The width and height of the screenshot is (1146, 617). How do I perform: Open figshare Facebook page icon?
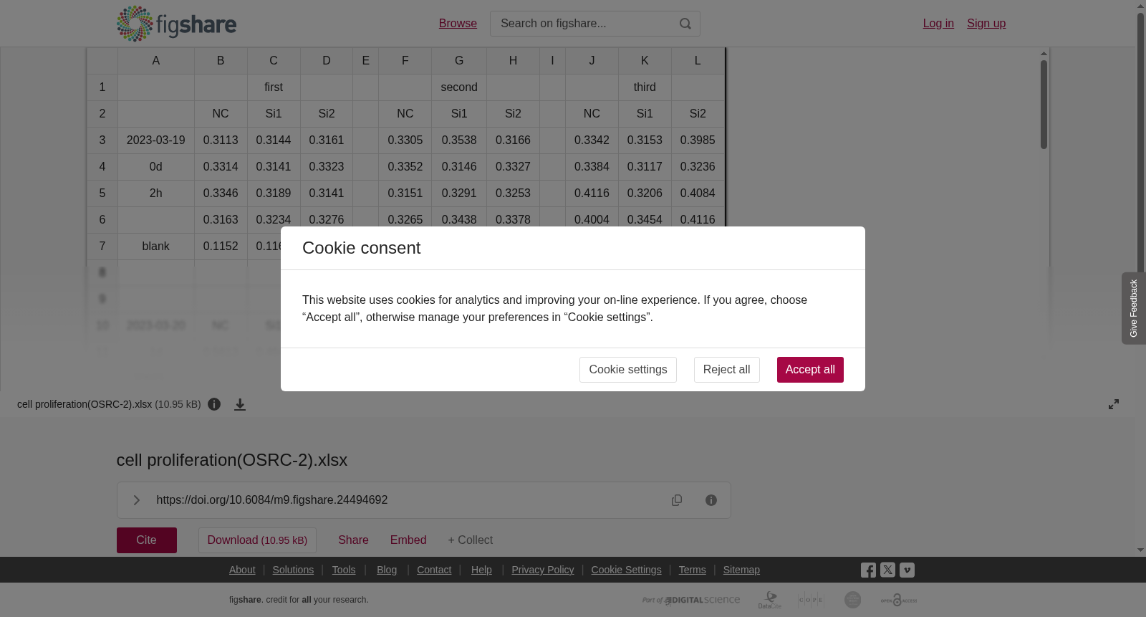(x=868, y=570)
